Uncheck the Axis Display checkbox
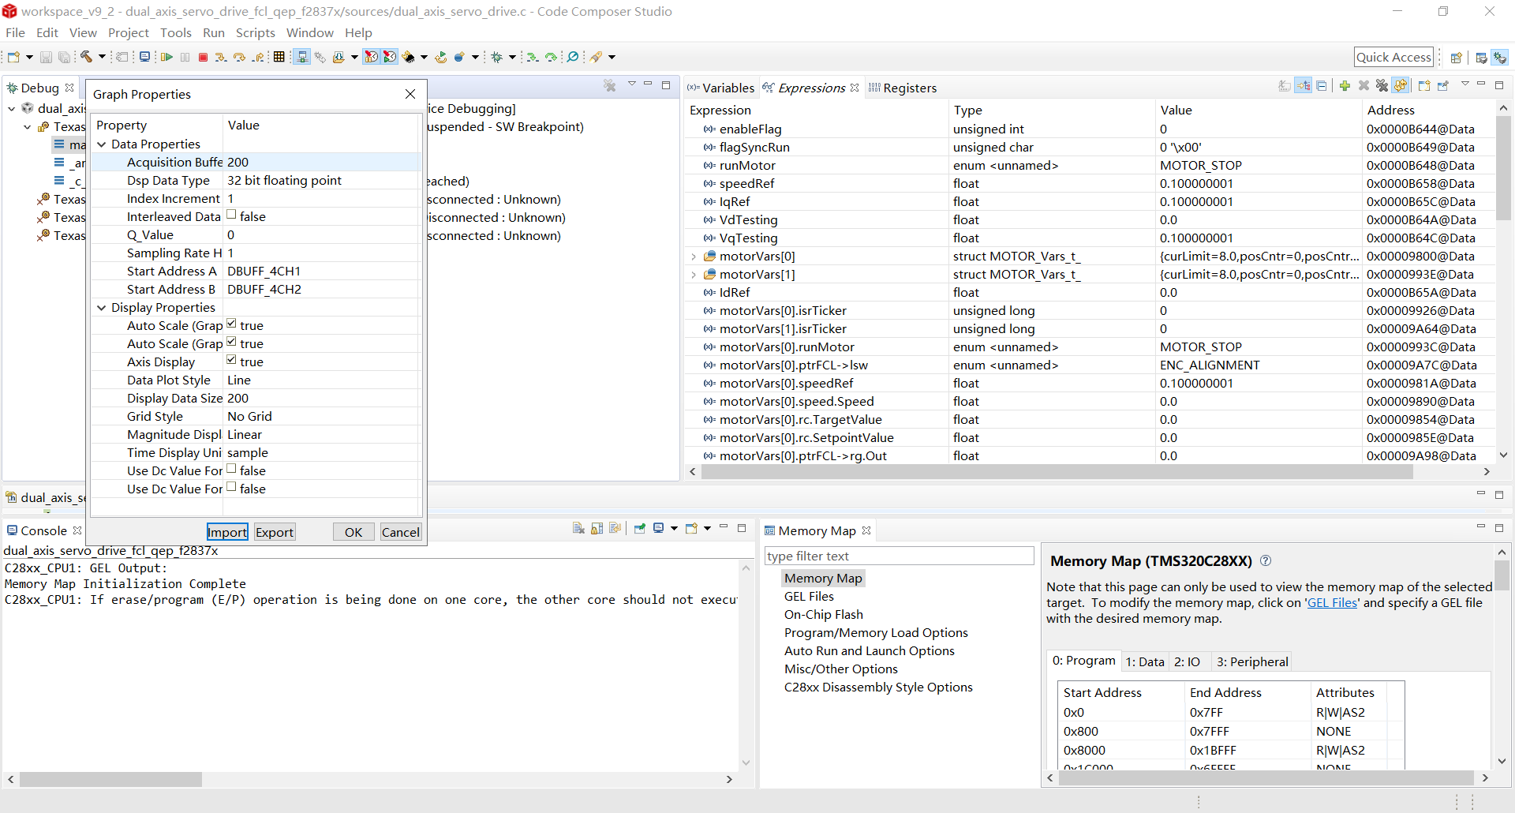Viewport: 1515px width, 813px height. coord(231,360)
